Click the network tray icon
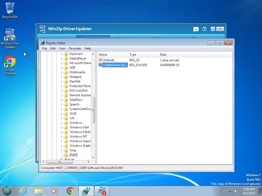This screenshot has width=262, height=196. [230, 191]
